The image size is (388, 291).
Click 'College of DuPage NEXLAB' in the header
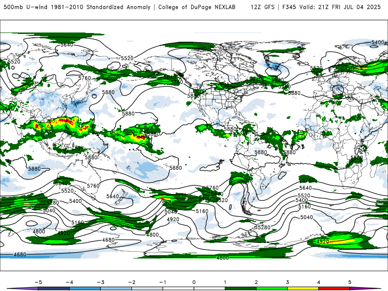(197, 7)
